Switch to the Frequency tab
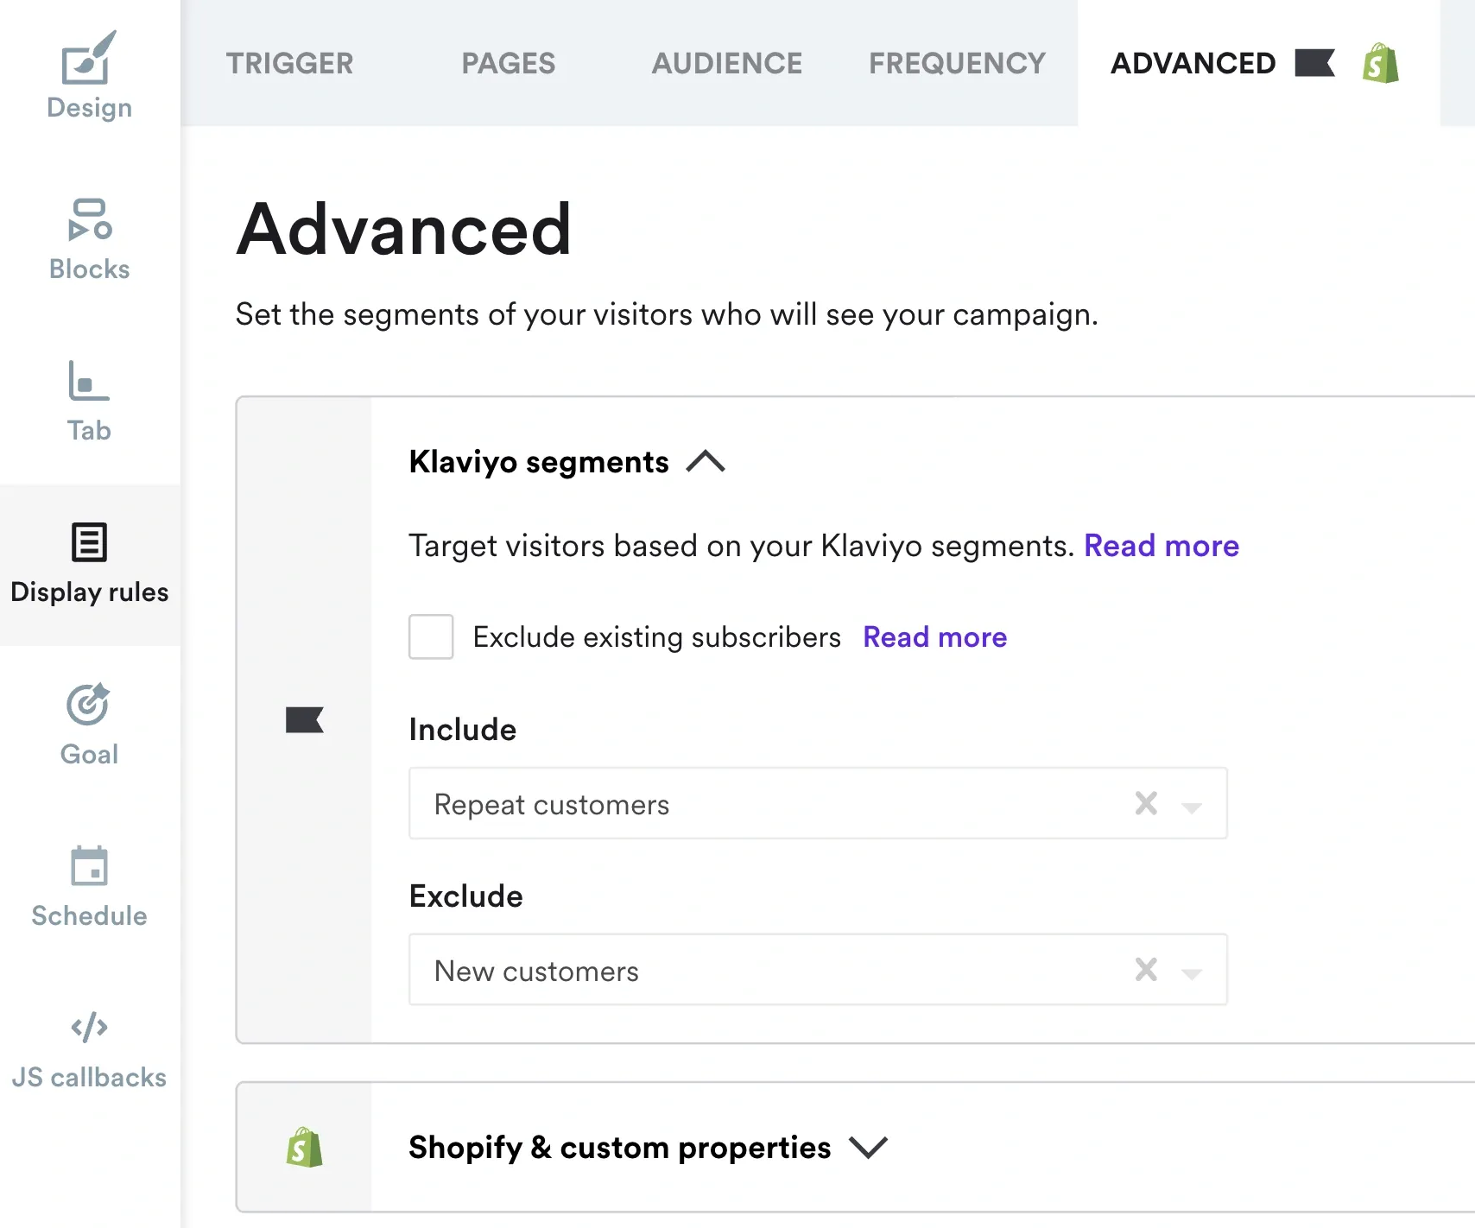 [957, 63]
